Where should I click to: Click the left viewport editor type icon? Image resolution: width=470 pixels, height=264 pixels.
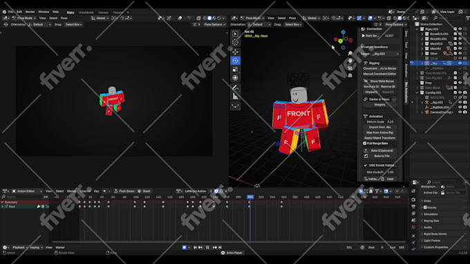[6, 18]
